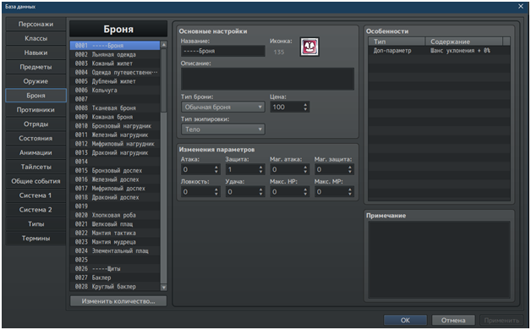The height and width of the screenshot is (330, 531).
Task: Adjust the Макс. HP stepper arrows
Action: (305, 192)
